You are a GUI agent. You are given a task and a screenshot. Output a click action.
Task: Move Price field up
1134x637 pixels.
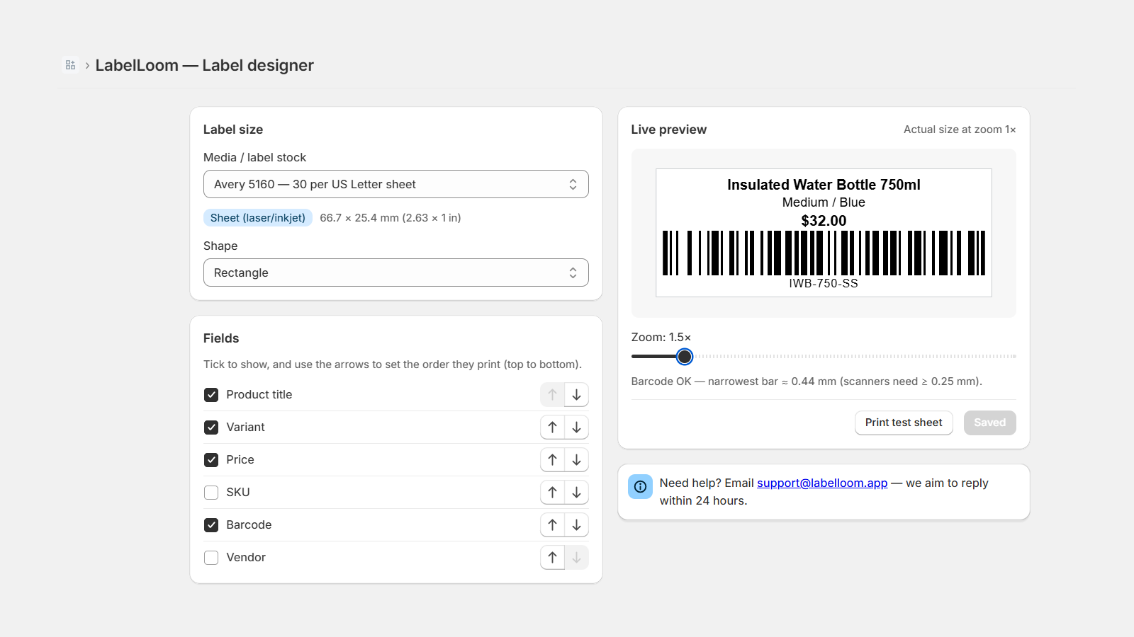pyautogui.click(x=553, y=460)
